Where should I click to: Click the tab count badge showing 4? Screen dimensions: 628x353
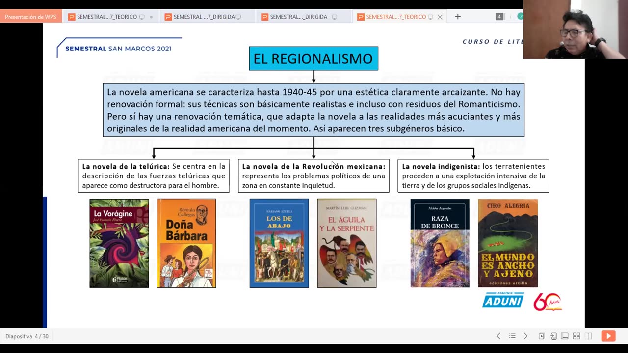(499, 17)
